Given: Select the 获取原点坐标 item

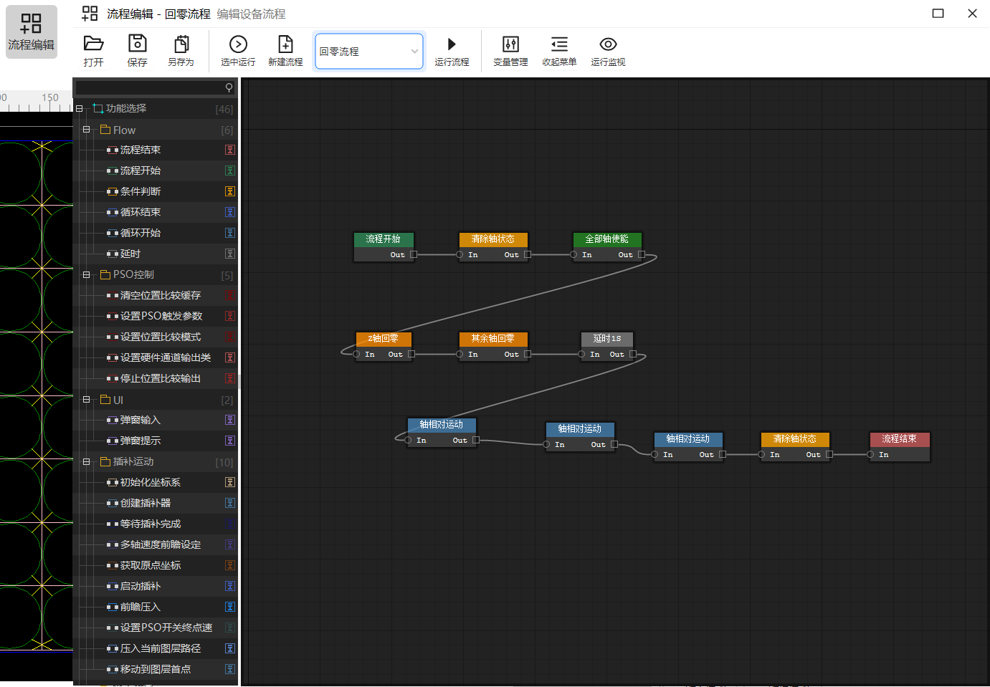Looking at the screenshot, I should pos(151,565).
